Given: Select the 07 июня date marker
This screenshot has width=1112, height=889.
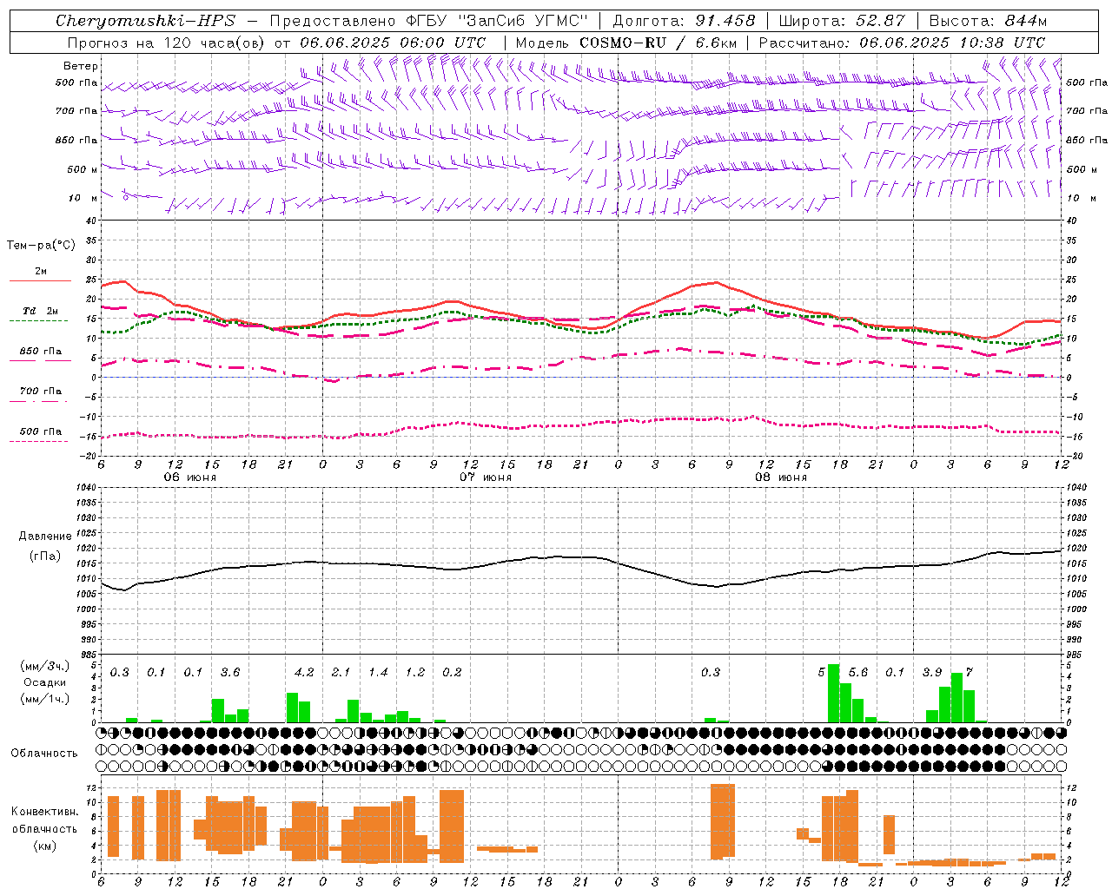Looking at the screenshot, I should tap(486, 477).
